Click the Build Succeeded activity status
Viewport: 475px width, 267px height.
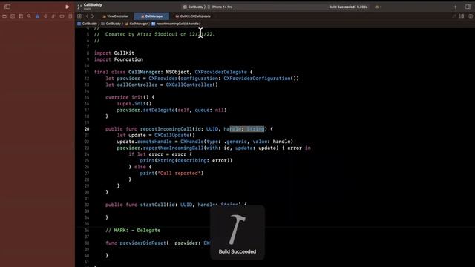tap(348, 7)
